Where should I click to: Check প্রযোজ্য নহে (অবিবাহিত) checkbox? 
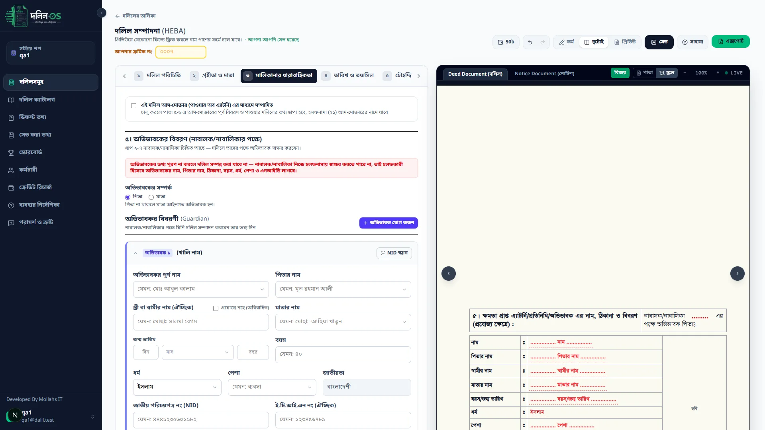click(x=216, y=308)
